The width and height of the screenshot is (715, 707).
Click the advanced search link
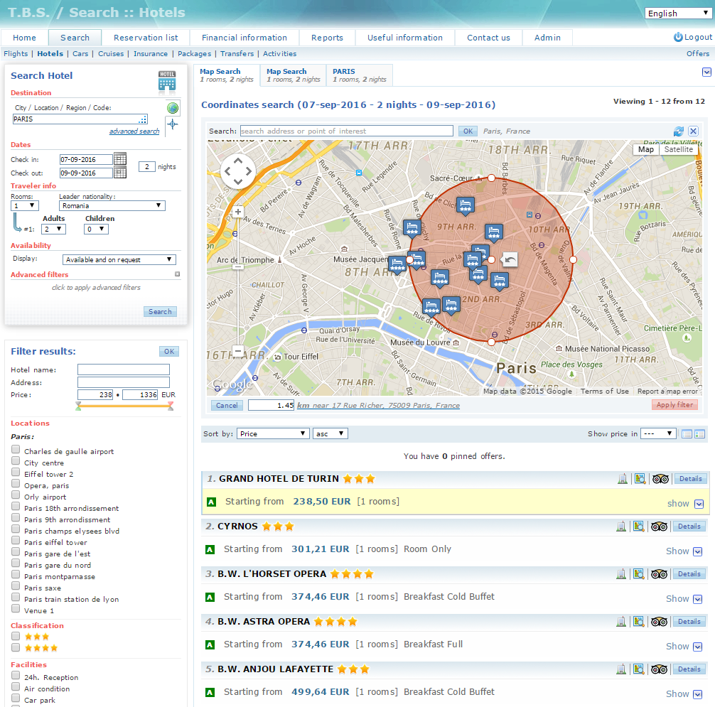click(x=134, y=131)
